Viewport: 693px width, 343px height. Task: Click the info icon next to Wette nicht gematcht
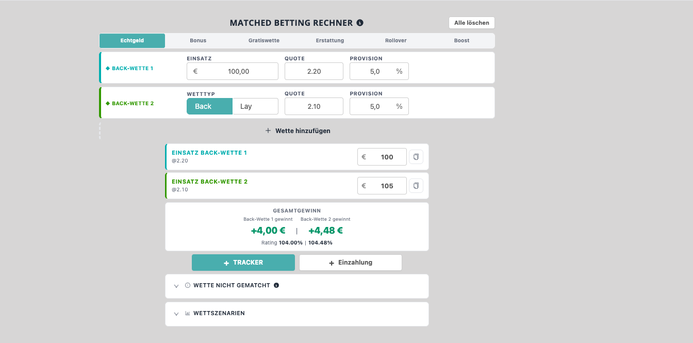coord(276,285)
